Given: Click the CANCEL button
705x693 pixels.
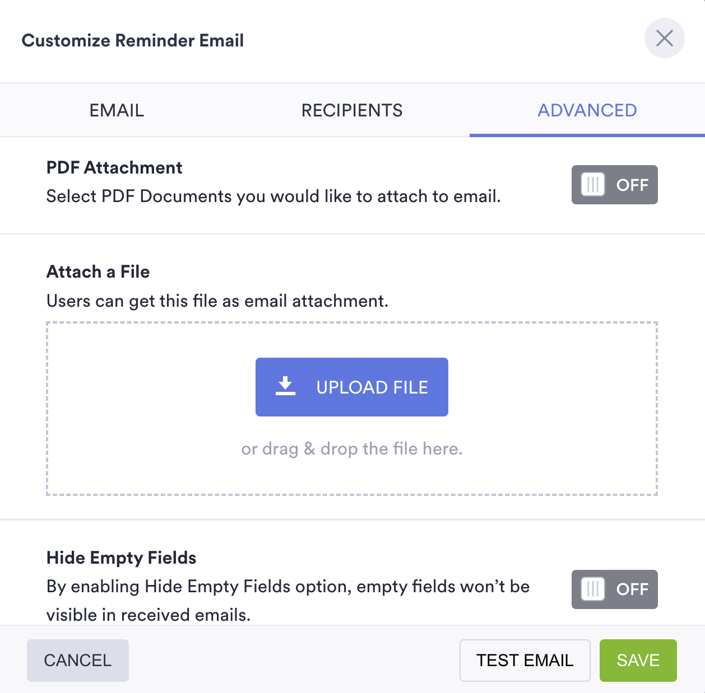Looking at the screenshot, I should coord(78,660).
